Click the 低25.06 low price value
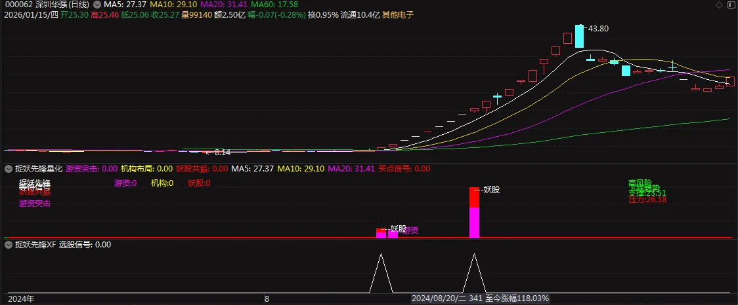The height and width of the screenshot is (305, 738). coord(135,14)
